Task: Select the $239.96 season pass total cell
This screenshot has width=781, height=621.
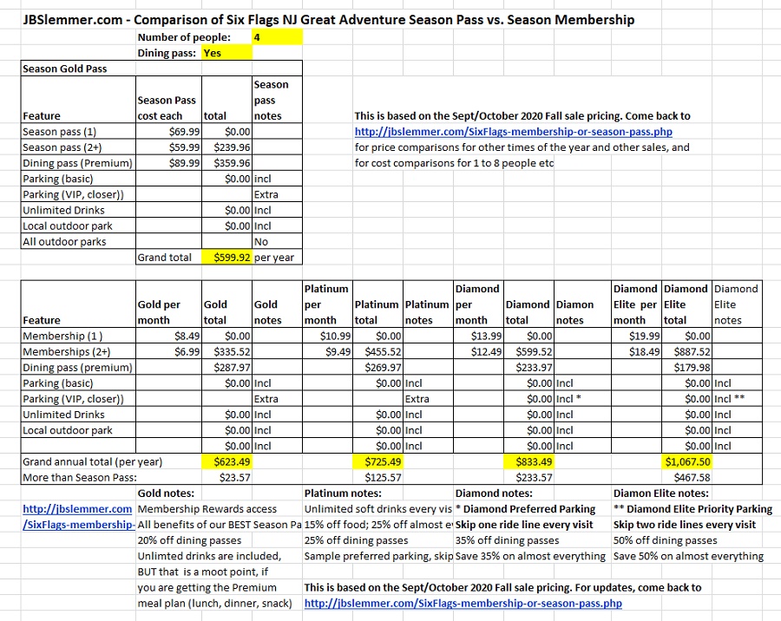Action: click(226, 147)
